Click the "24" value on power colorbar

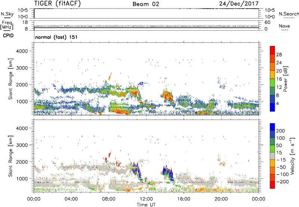point(279,63)
